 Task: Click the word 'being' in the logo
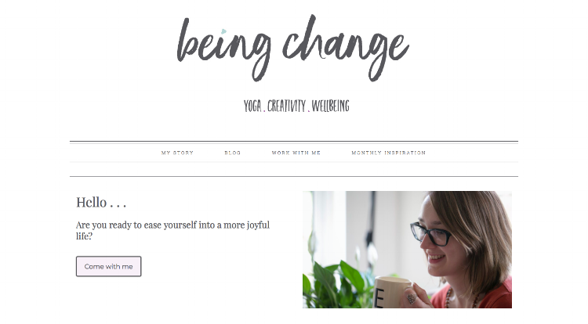point(224,49)
